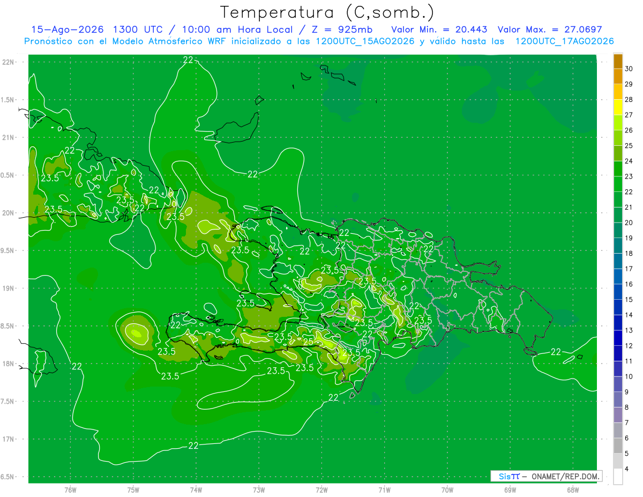Click the "7.5N" latitude axis label
Image resolution: width=643 pixels, height=497 pixels.
pyautogui.click(x=8, y=401)
